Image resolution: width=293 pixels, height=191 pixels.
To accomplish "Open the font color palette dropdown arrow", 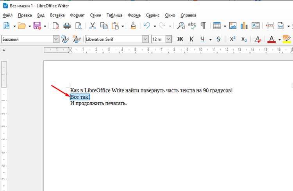I will point(279,39).
